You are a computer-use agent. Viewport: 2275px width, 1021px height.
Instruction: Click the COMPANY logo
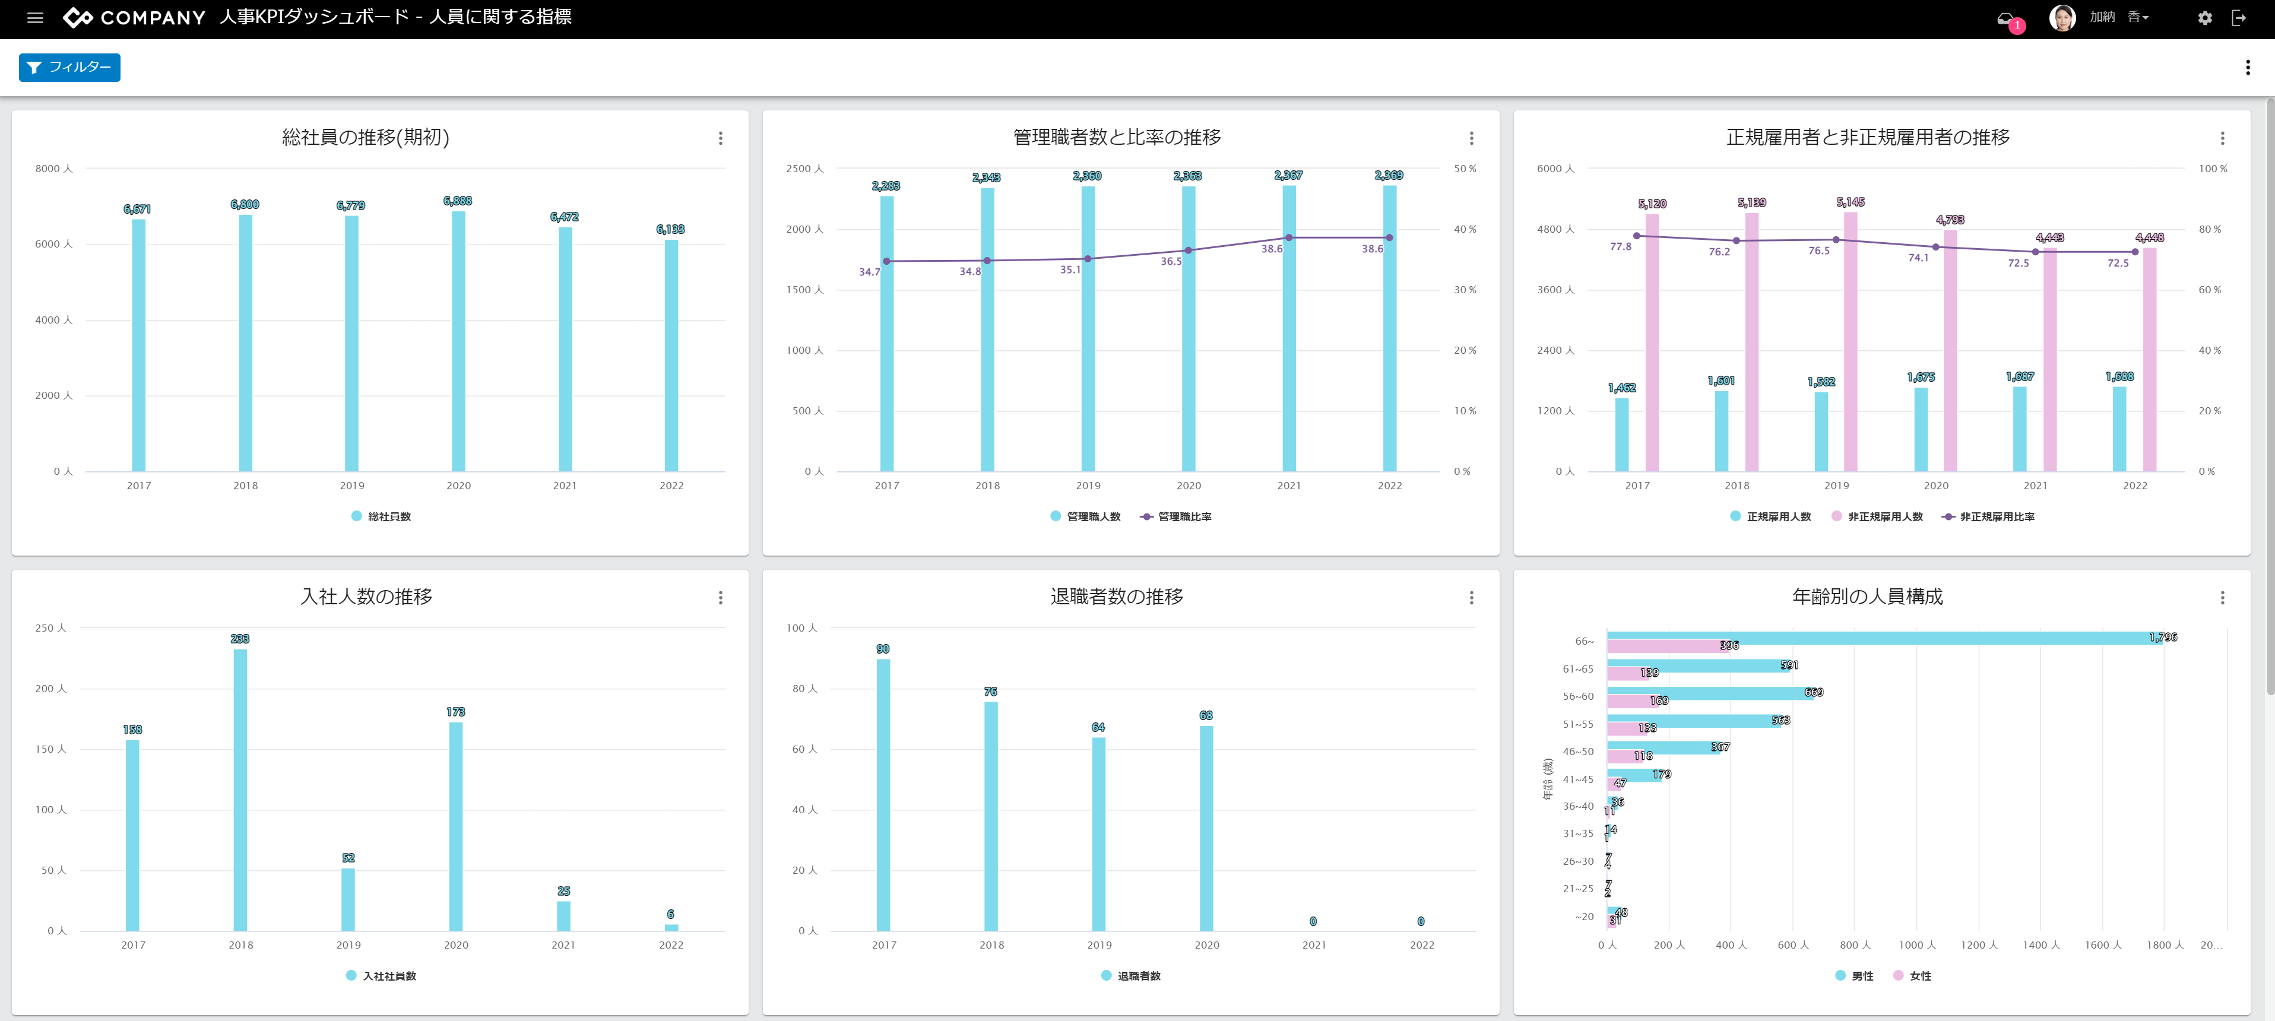[134, 18]
